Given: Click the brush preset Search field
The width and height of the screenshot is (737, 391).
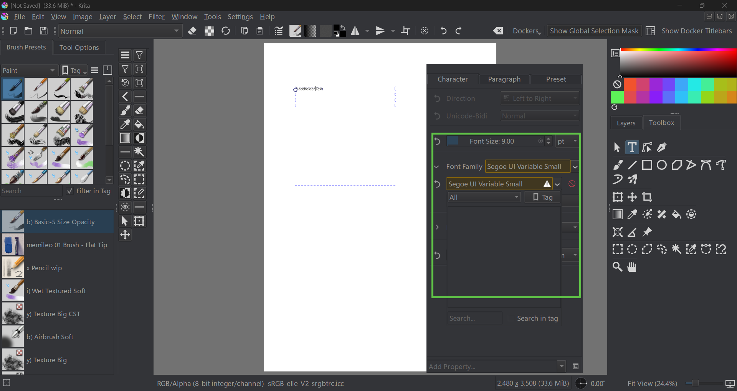Looking at the screenshot, I should coord(31,191).
